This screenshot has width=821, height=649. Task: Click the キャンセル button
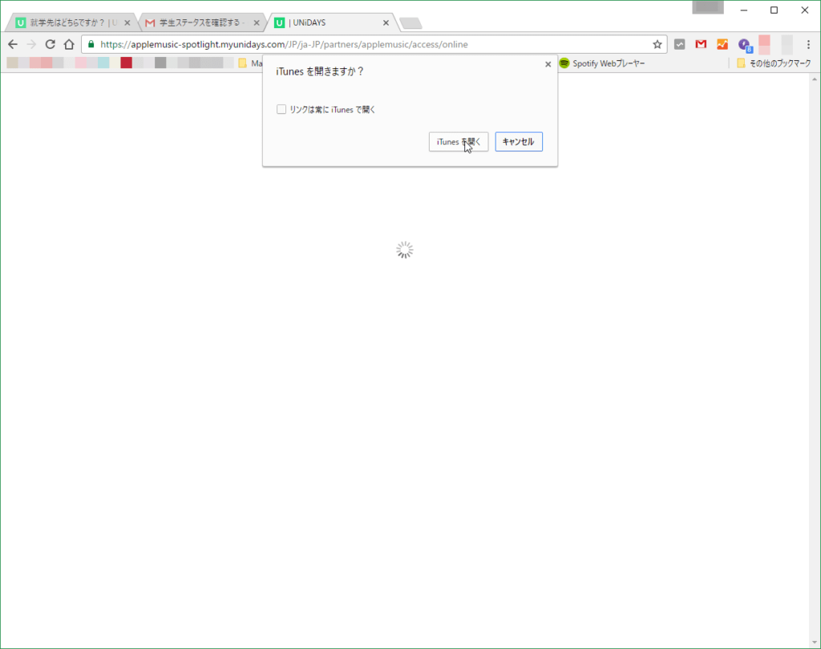(x=519, y=142)
